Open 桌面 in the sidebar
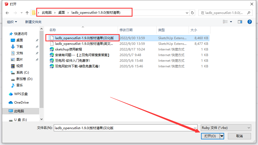258x145 pixels. point(17,40)
